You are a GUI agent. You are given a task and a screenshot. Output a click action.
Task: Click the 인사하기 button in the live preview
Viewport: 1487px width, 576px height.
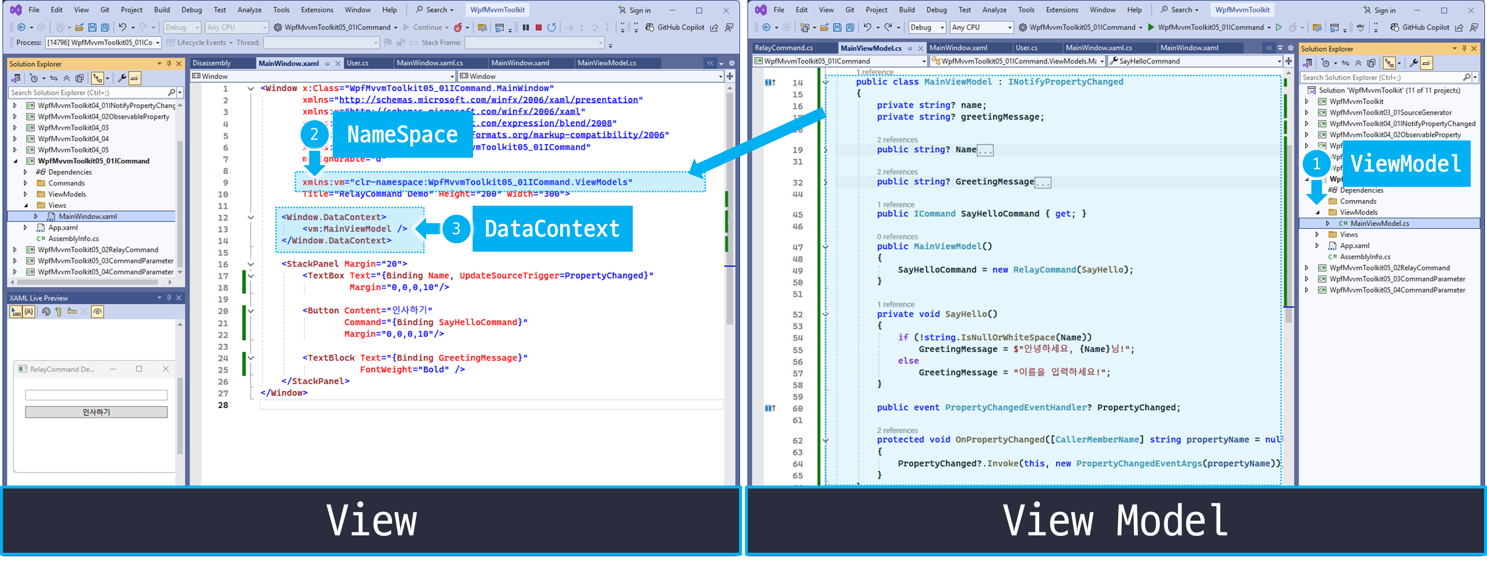point(96,411)
